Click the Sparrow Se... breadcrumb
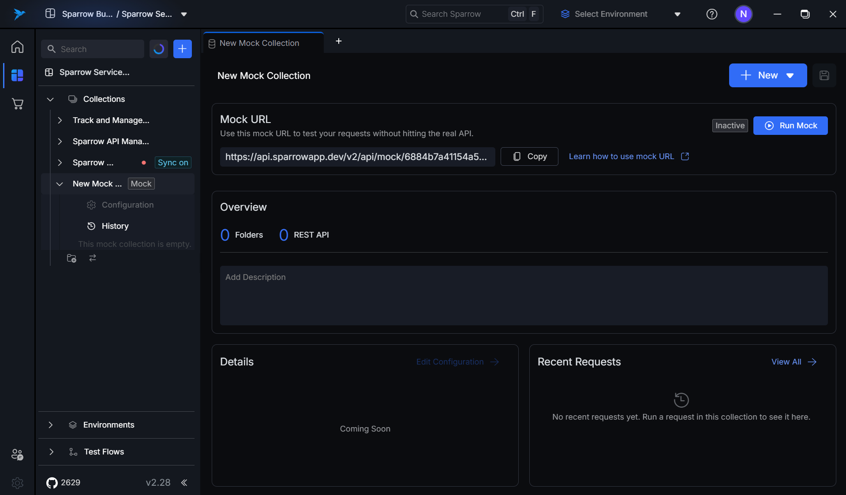The width and height of the screenshot is (846, 495). pyautogui.click(x=147, y=14)
